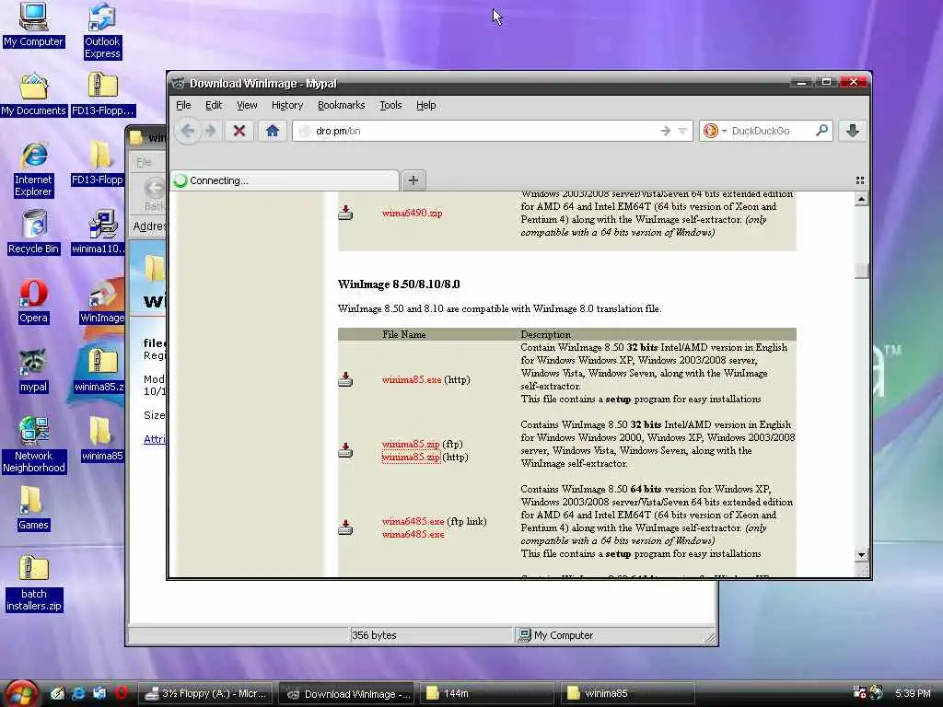This screenshot has width=943, height=707.
Task: Open My Documents desktop folder
Action: coord(33,95)
